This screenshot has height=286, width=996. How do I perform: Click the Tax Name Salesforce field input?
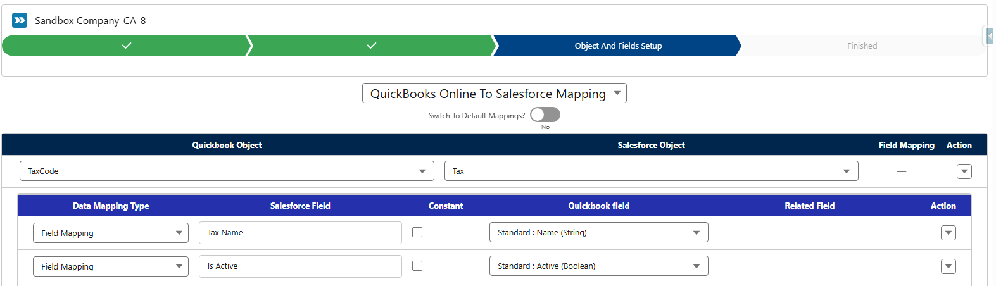[300, 233]
